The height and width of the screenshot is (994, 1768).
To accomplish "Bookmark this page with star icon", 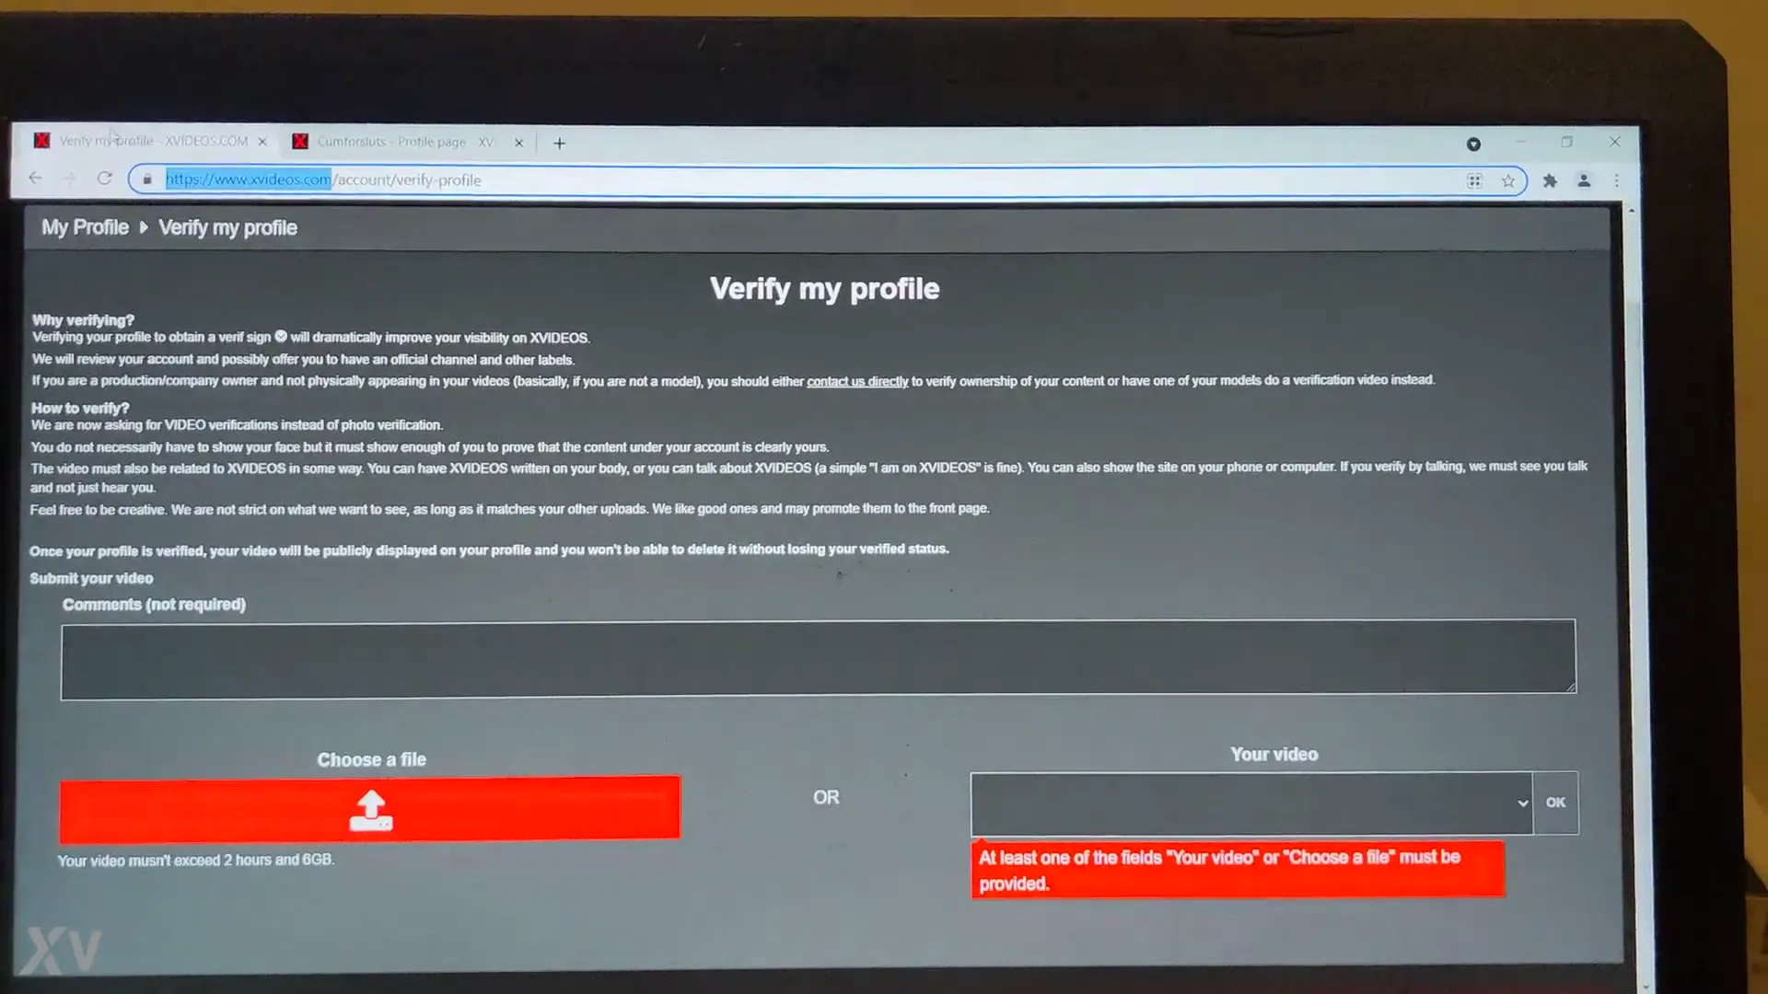I will [1507, 181].
